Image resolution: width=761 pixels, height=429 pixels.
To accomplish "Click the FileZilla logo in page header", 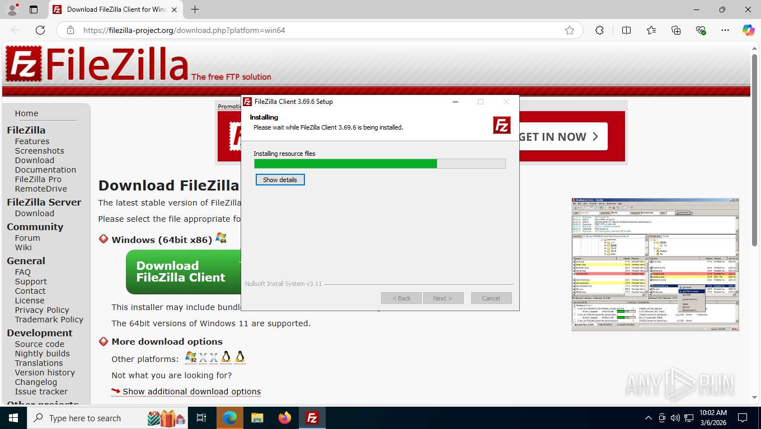I will tap(96, 64).
